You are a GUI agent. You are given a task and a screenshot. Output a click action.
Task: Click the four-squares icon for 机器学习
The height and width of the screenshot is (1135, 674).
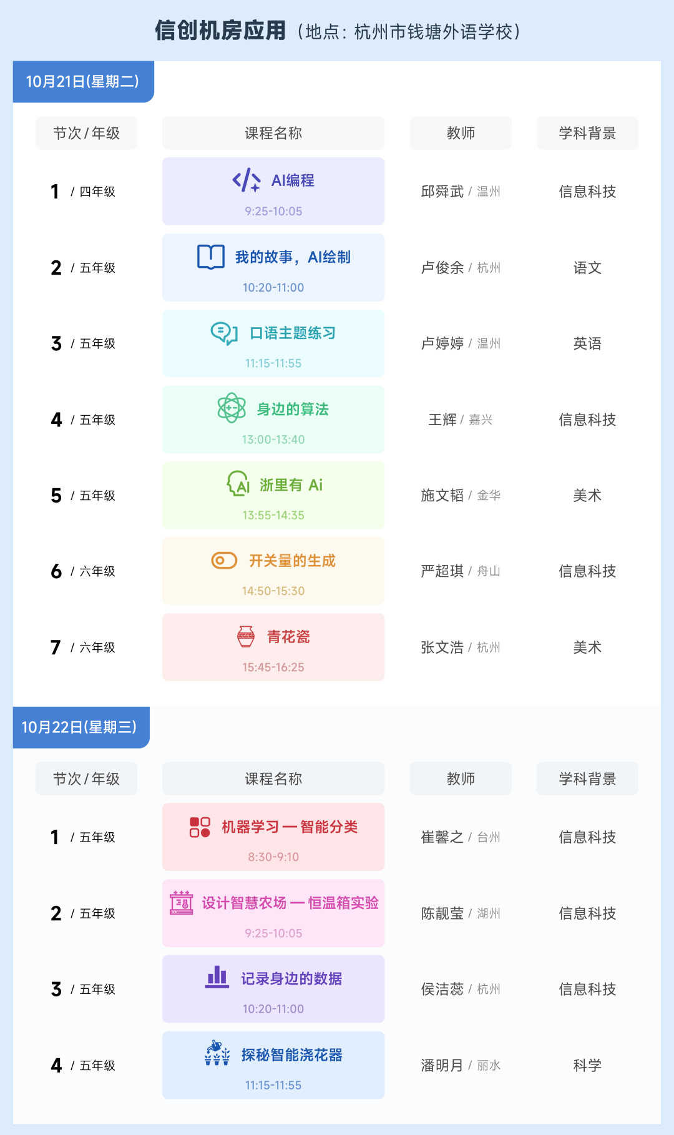pos(200,827)
